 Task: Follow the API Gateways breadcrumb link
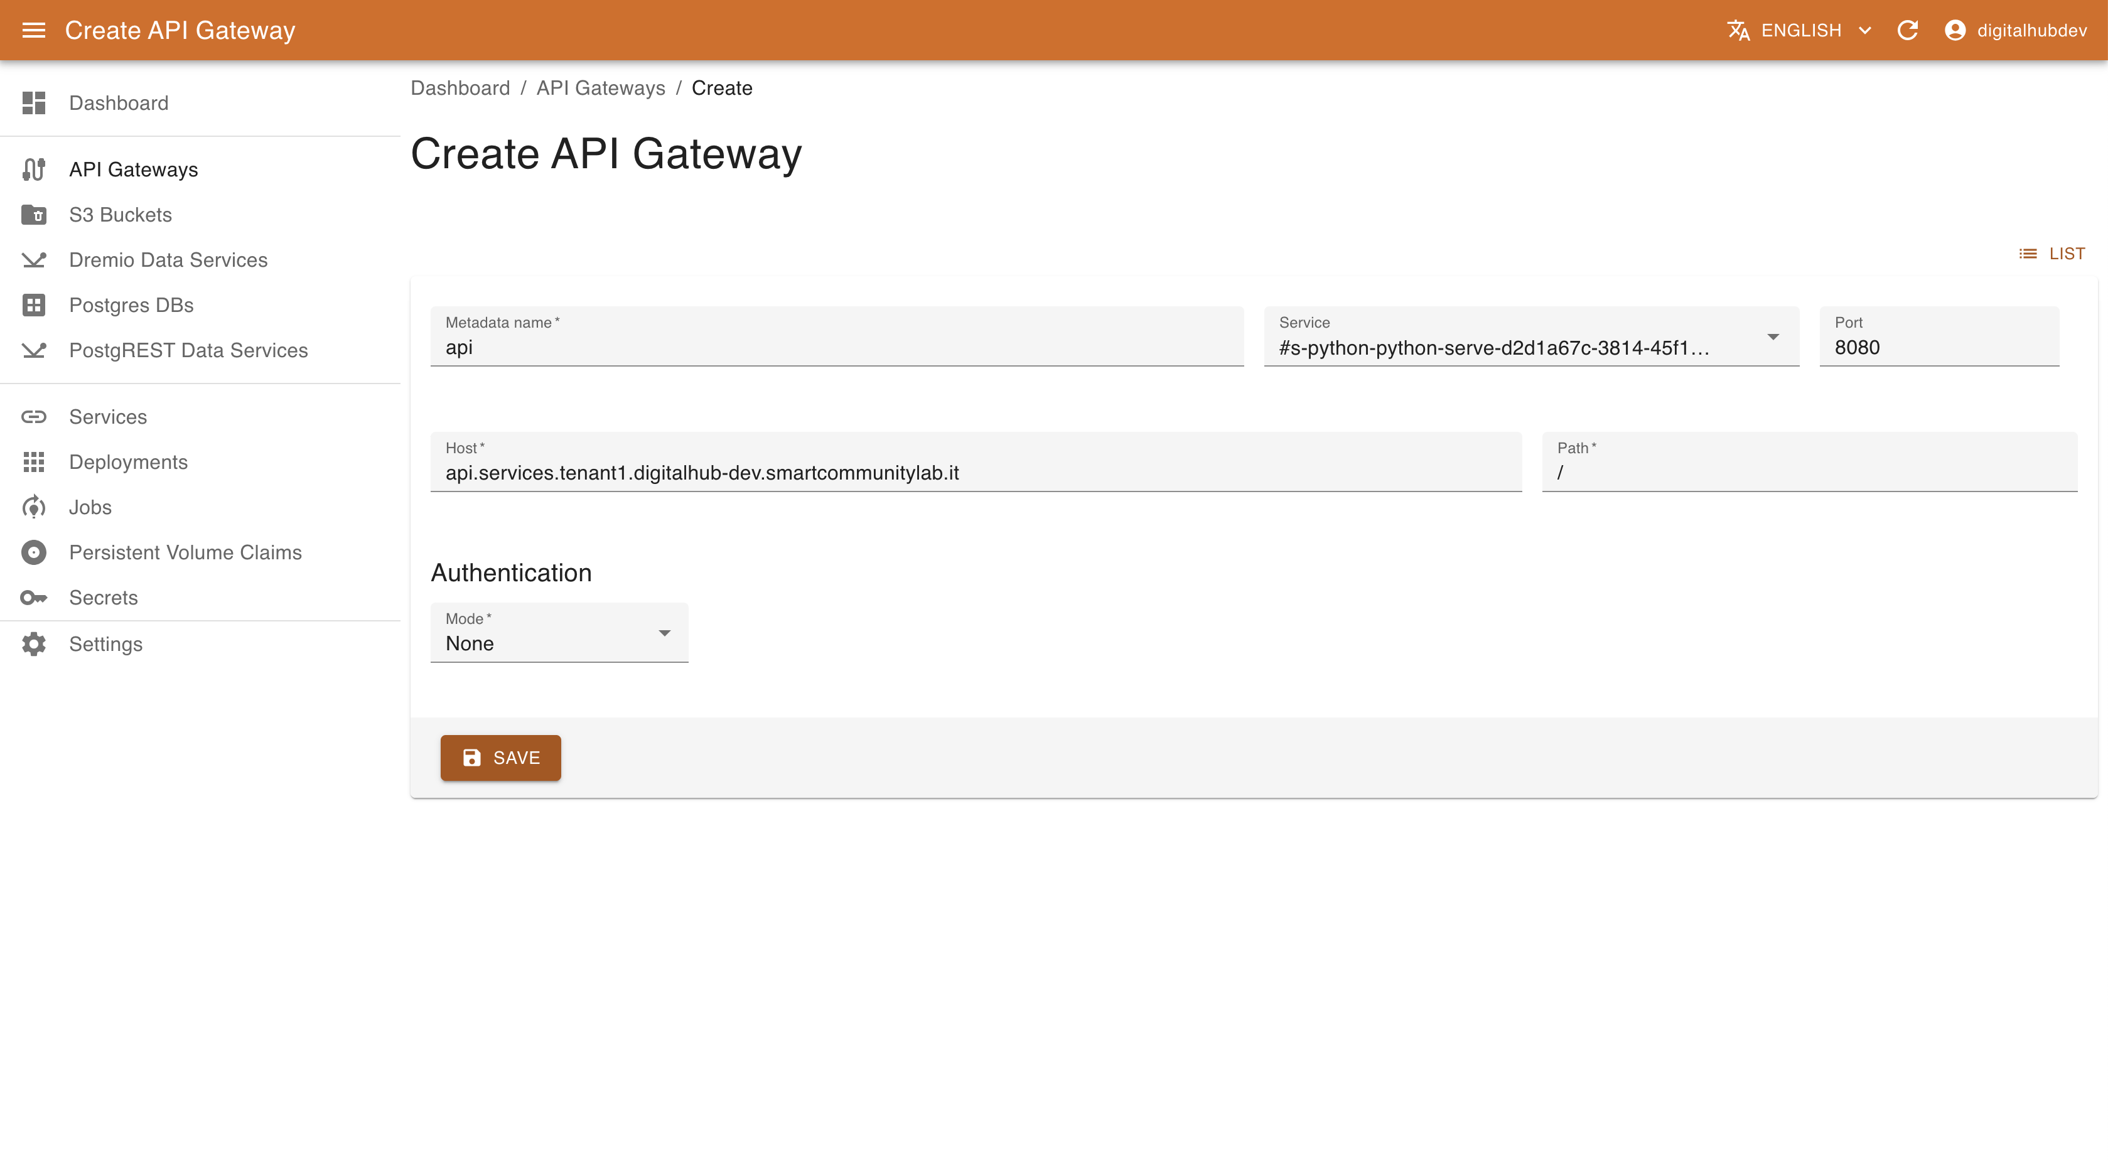pyautogui.click(x=601, y=87)
